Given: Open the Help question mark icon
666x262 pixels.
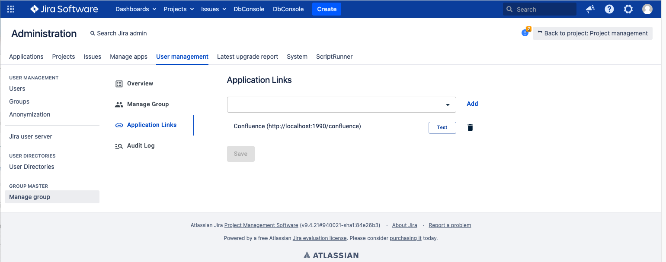Looking at the screenshot, I should click(609, 9).
